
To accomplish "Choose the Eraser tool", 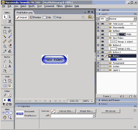I will click(10, 41).
